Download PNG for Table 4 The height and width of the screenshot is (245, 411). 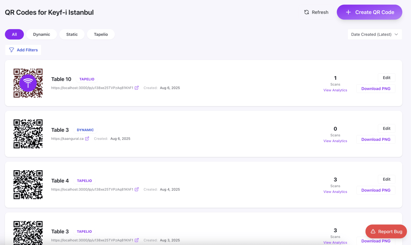pyautogui.click(x=376, y=190)
